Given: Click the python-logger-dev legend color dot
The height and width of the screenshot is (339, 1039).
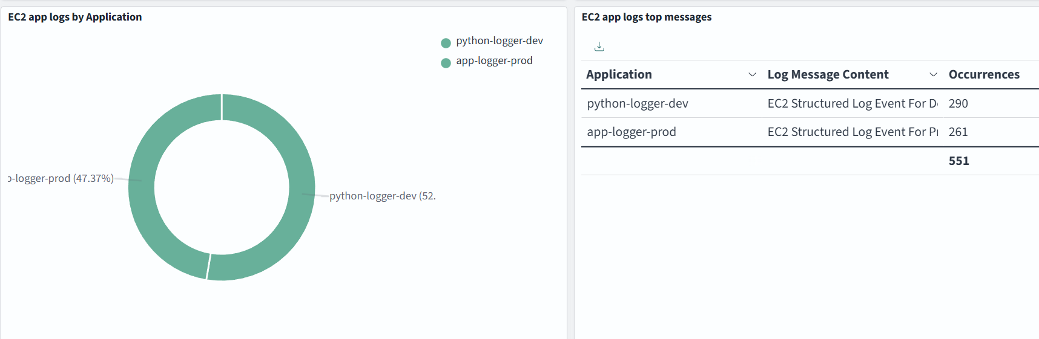Looking at the screenshot, I should point(446,43).
